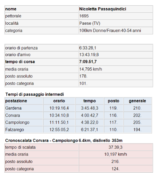Click the postazione column header

click(16, 101)
